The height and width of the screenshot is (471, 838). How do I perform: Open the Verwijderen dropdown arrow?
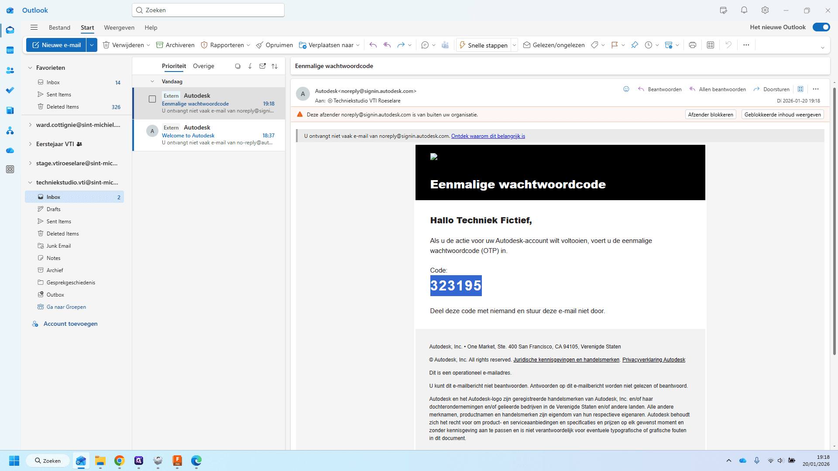(148, 45)
